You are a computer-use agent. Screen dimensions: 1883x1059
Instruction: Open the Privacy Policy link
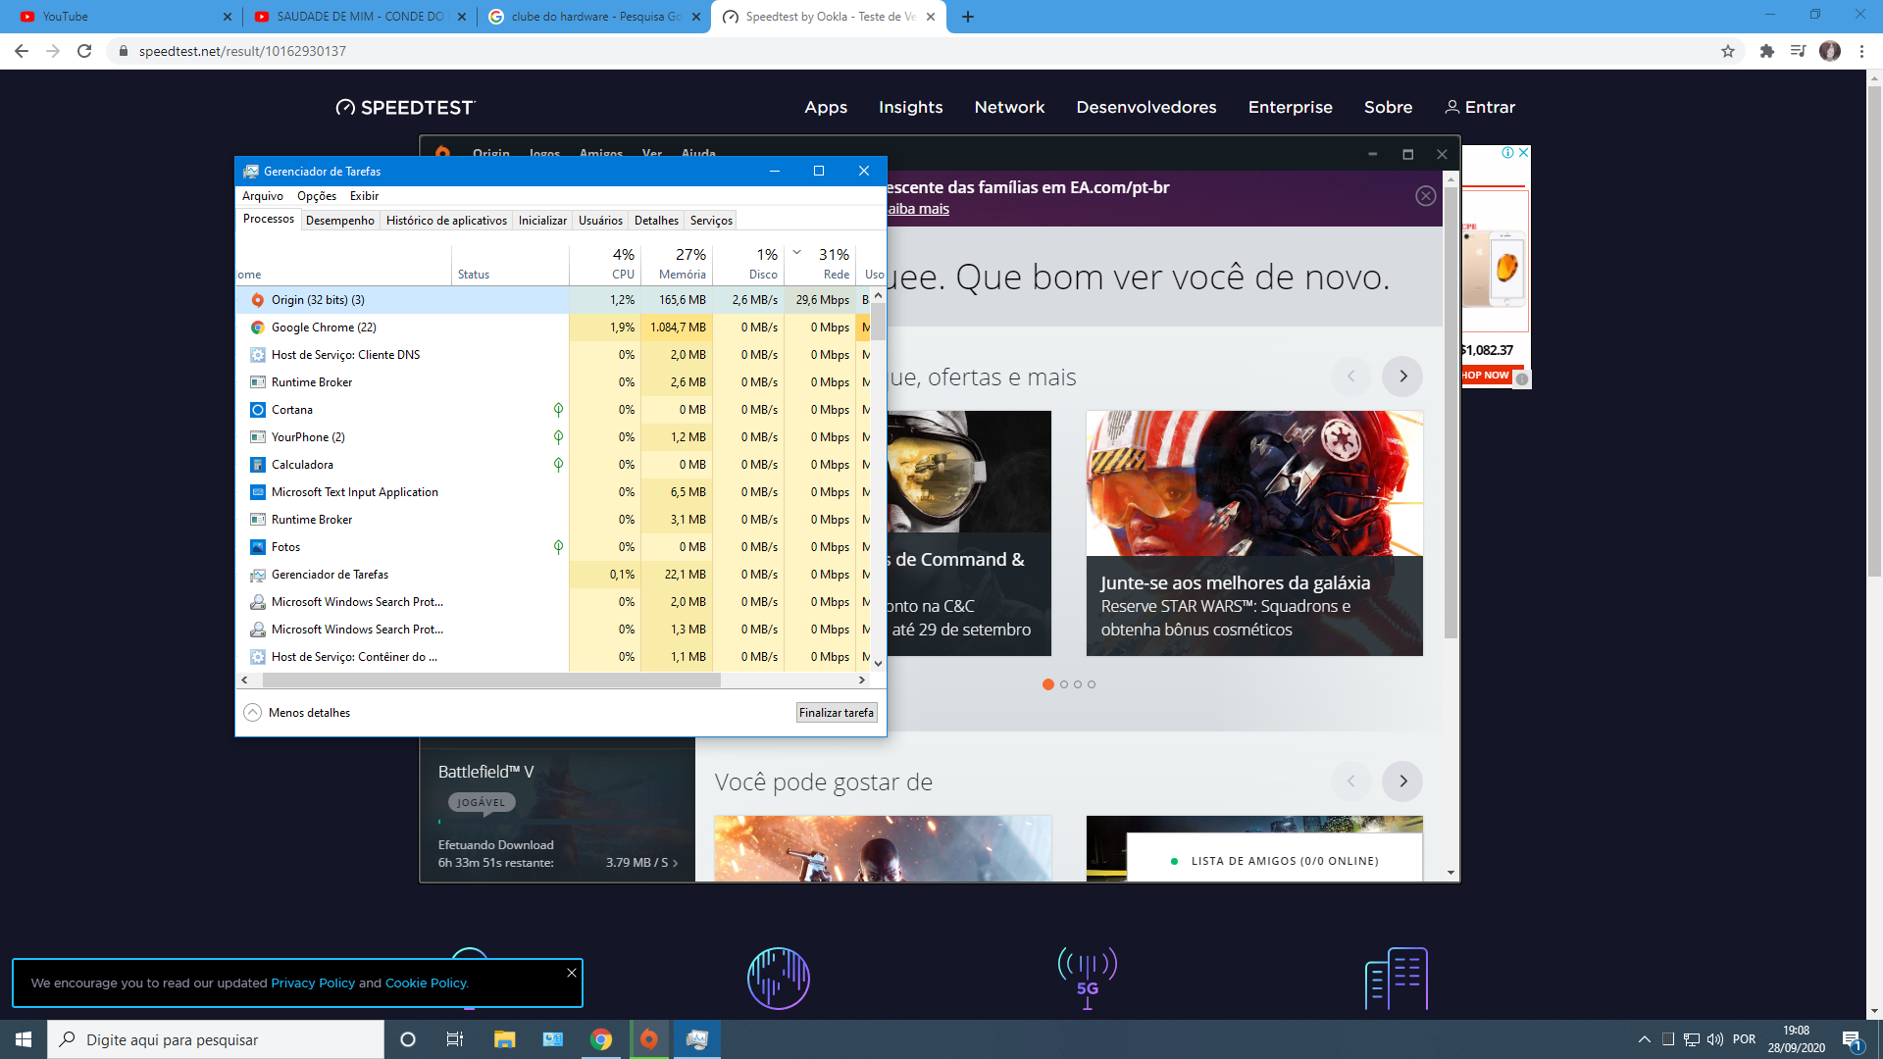(313, 983)
